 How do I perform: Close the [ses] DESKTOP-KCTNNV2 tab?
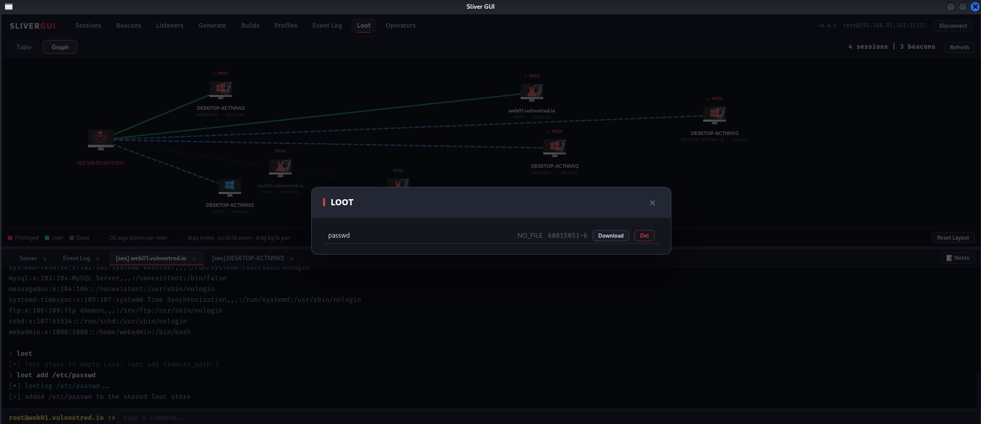click(292, 259)
